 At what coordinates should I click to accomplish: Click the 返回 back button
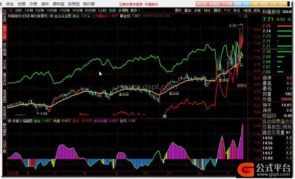click(257, 10)
